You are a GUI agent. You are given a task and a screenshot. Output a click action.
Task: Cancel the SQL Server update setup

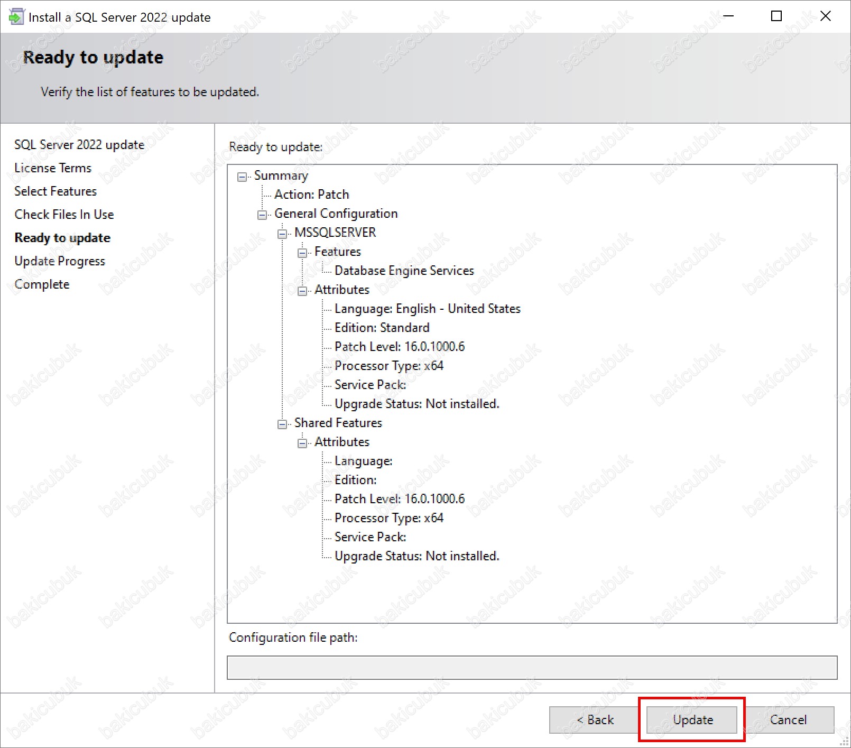coord(788,720)
